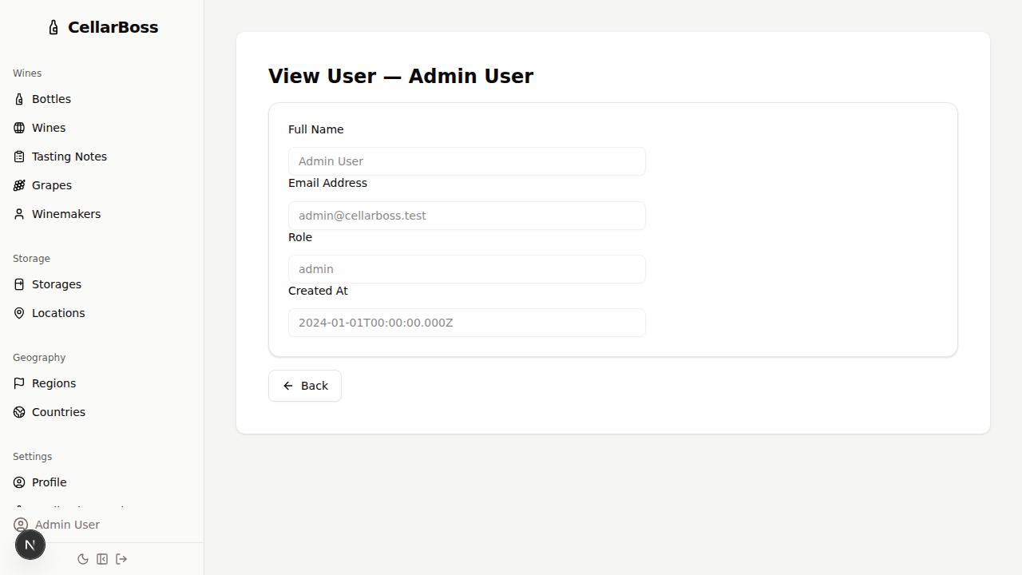Click the Countries globe icon

pos(19,411)
